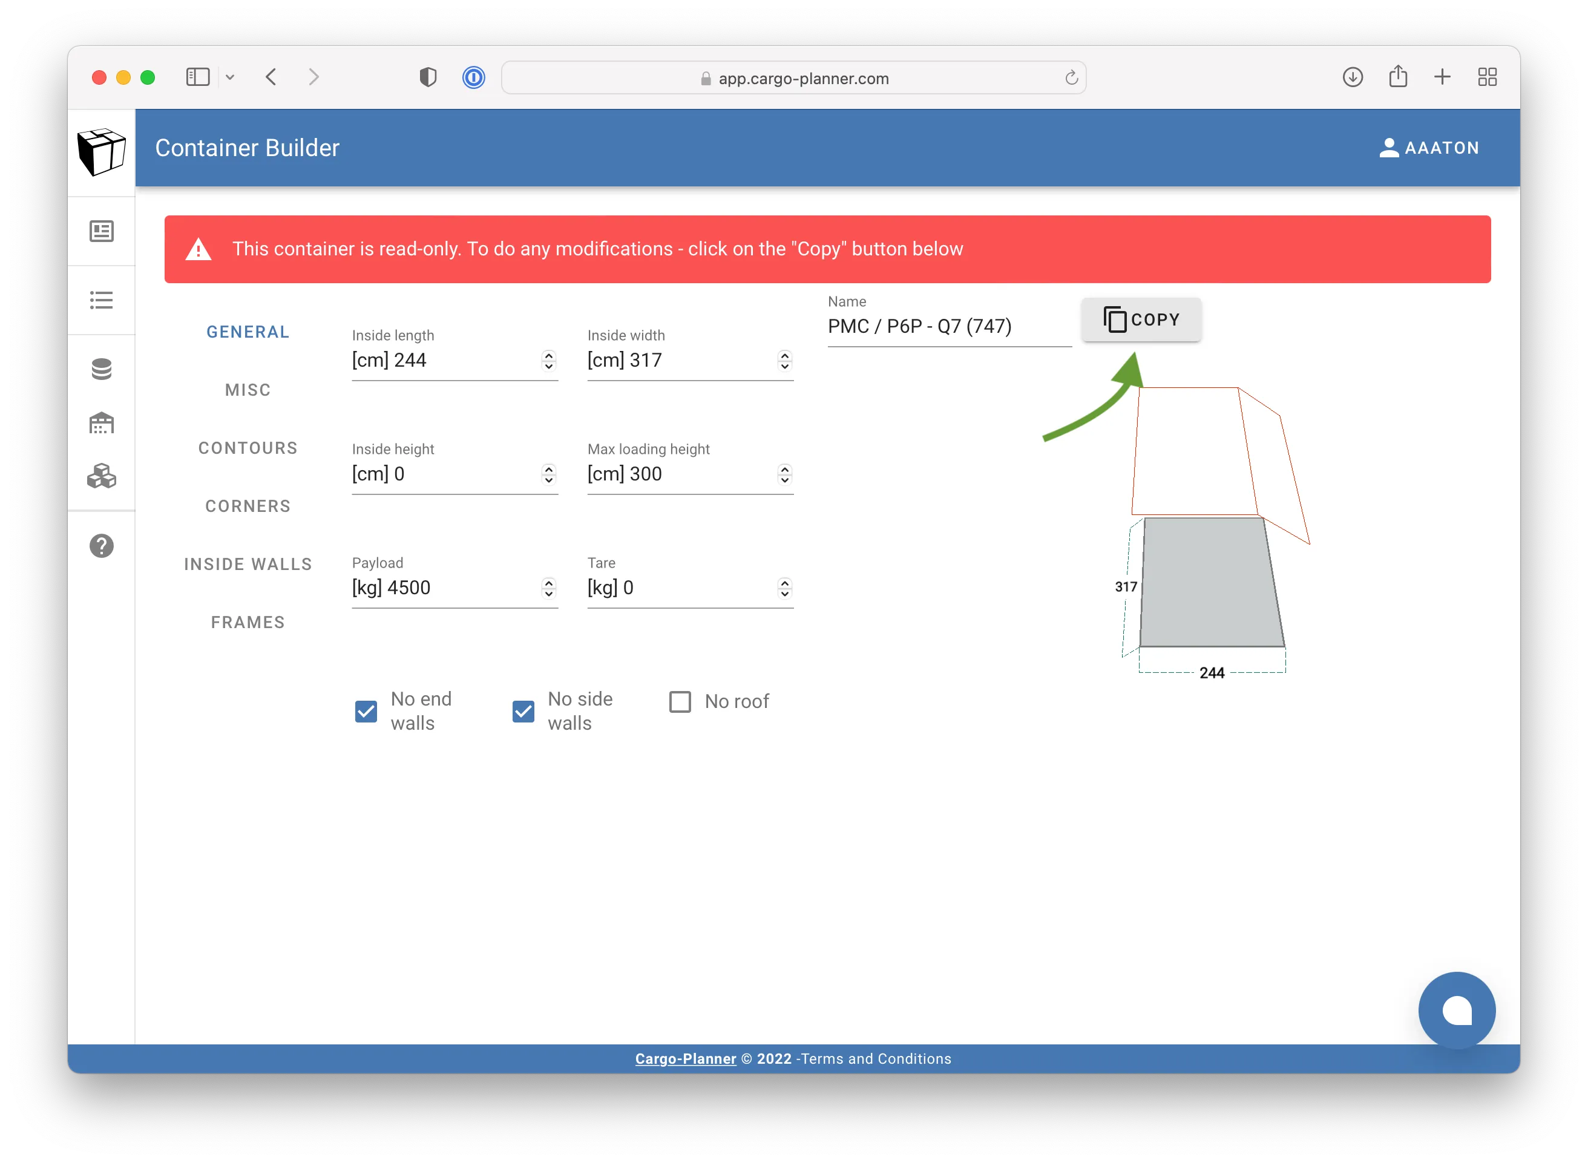This screenshot has height=1163, width=1588.
Task: Open the document/notes panel icon
Action: point(105,232)
